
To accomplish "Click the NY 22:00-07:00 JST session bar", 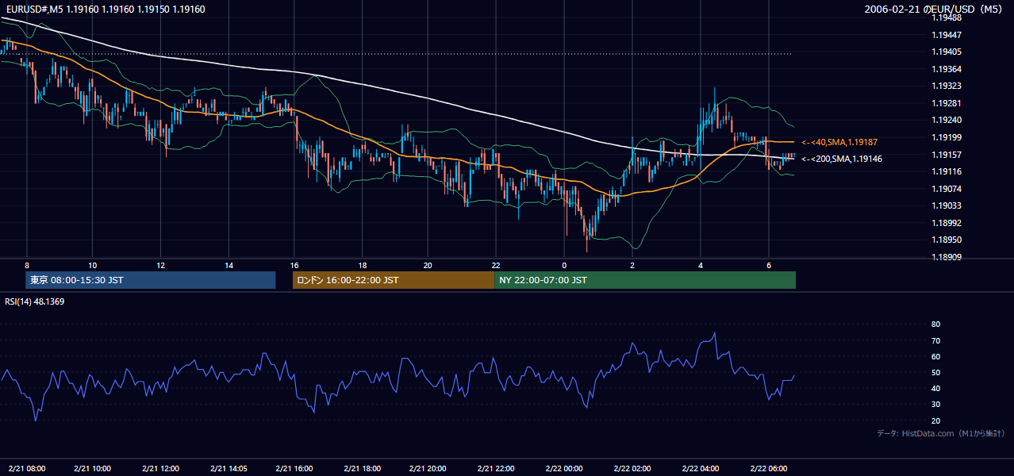I will 645,280.
